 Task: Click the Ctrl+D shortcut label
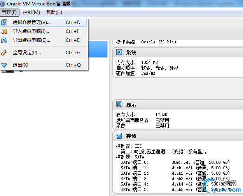[x=73, y=22]
